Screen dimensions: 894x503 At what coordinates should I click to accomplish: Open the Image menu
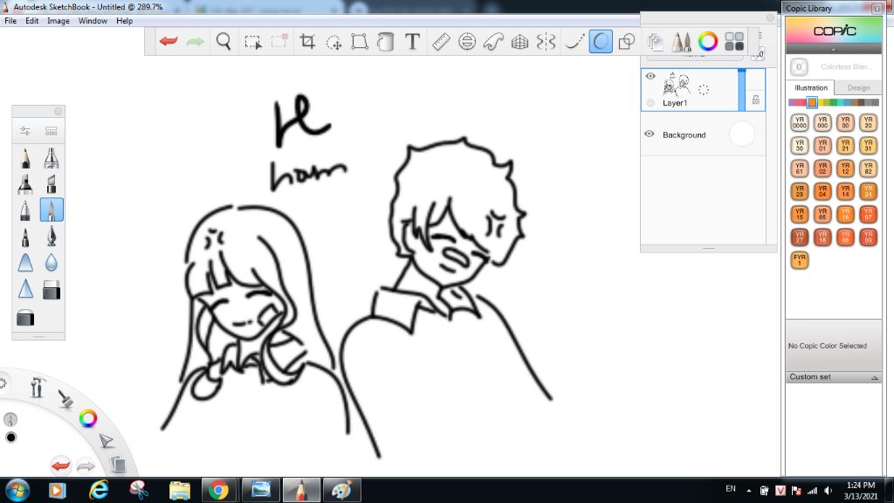58,21
